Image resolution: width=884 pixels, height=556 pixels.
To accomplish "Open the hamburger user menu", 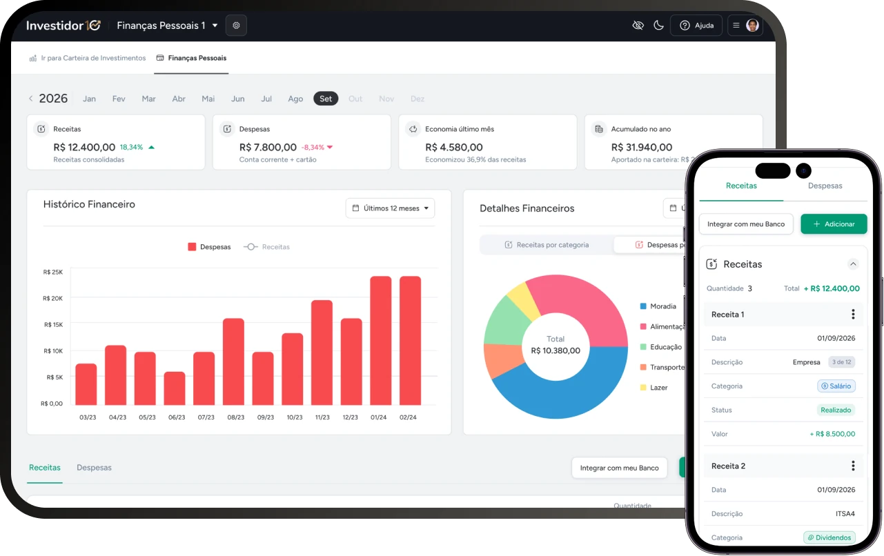I will 745,26.
